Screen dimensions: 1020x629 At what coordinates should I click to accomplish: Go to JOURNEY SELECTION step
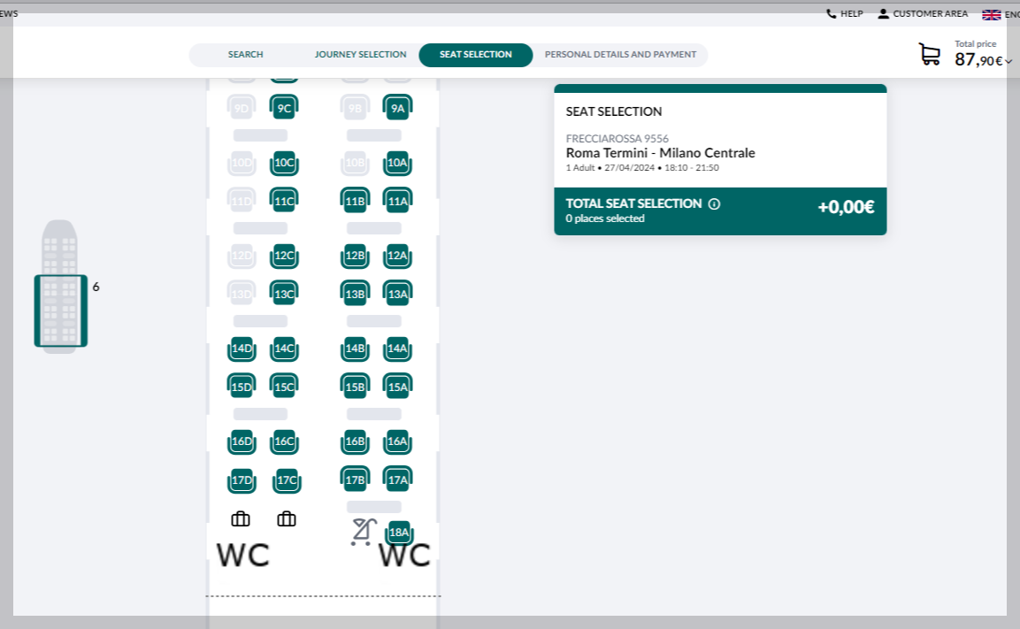360,55
